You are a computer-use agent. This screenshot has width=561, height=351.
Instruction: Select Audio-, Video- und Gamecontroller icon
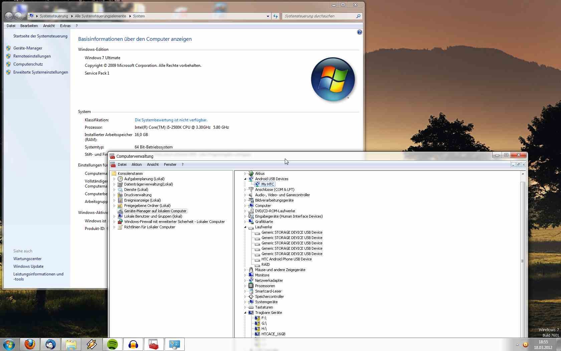coord(251,195)
